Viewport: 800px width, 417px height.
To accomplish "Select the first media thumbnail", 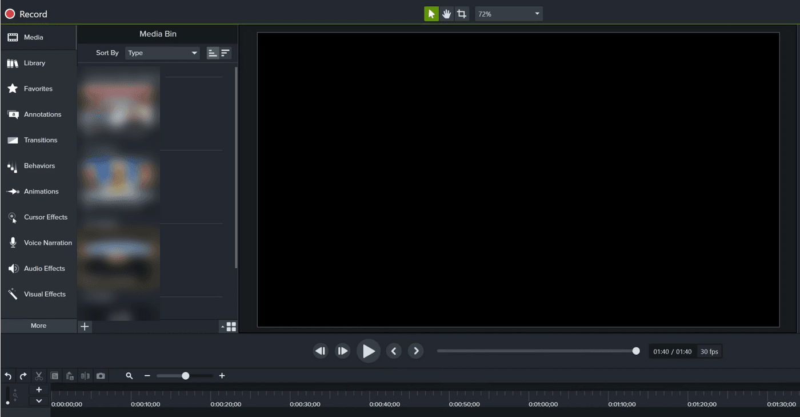I will pyautogui.click(x=119, y=102).
